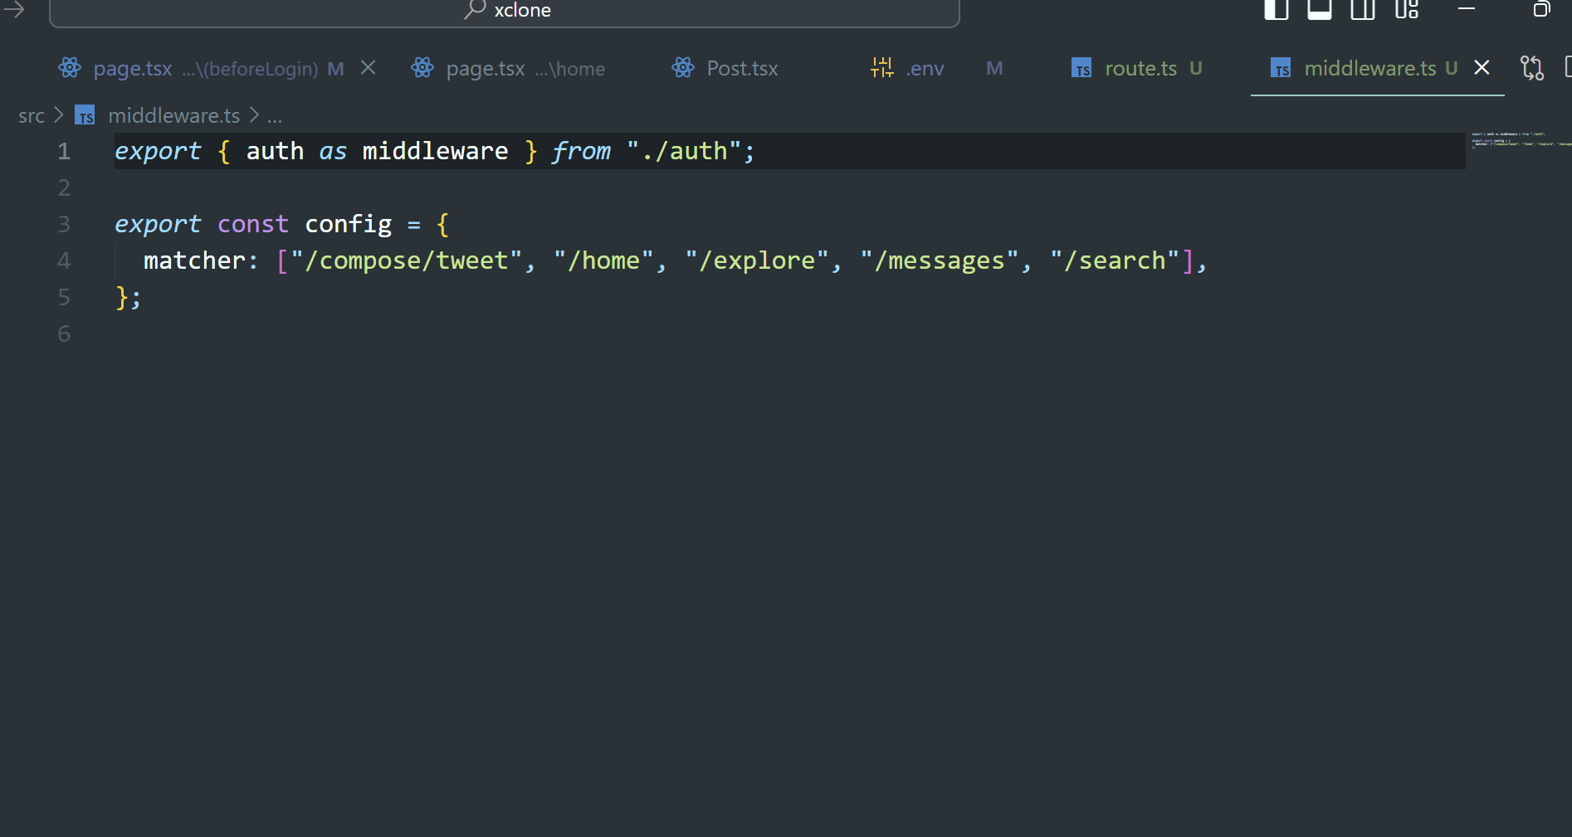
Task: Close the middleware.ts tab
Action: 1482,68
